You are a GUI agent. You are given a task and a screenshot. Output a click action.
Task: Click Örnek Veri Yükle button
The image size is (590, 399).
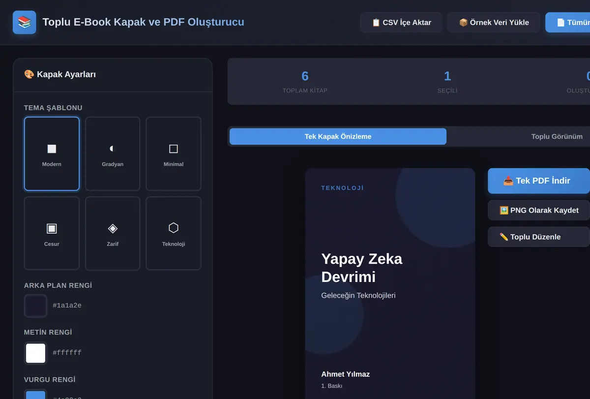[494, 23]
